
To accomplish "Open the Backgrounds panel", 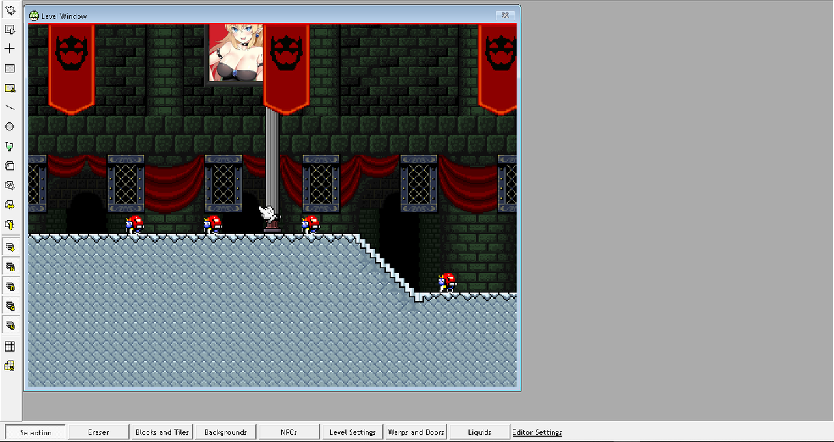I will 225,432.
